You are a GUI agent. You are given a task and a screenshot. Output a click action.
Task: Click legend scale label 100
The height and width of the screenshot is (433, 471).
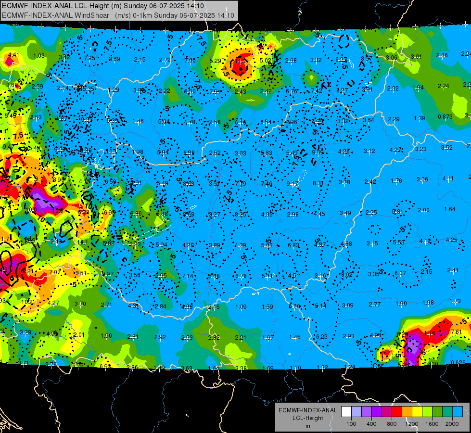[351, 424]
